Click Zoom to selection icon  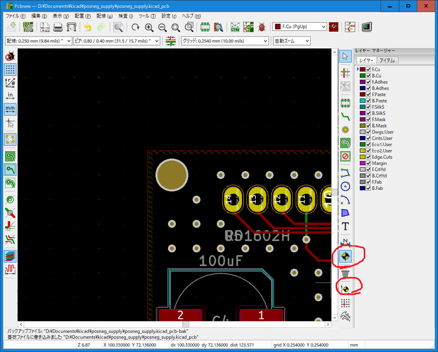[189, 27]
